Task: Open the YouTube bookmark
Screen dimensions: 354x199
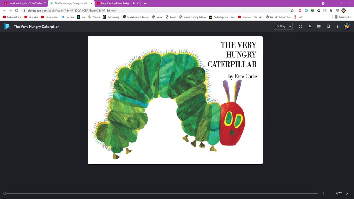Action: 31,17
